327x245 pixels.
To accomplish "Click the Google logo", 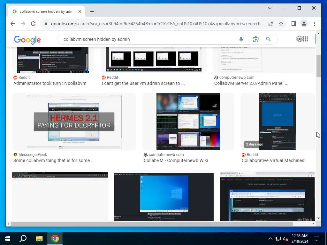I will pos(27,40).
